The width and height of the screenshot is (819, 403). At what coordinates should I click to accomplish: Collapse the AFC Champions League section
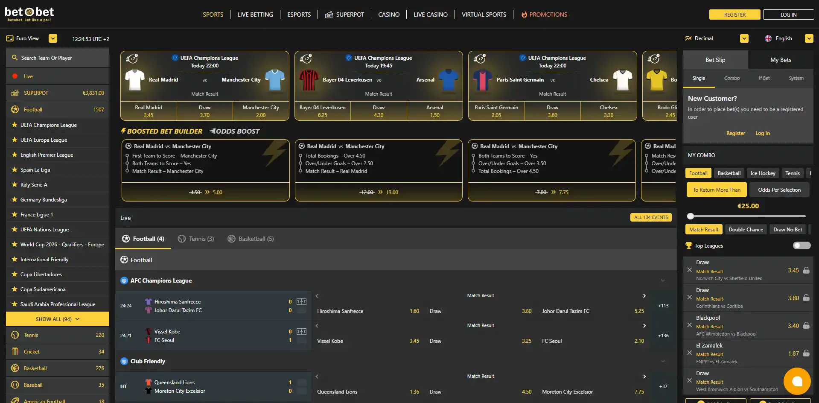pyautogui.click(x=663, y=280)
